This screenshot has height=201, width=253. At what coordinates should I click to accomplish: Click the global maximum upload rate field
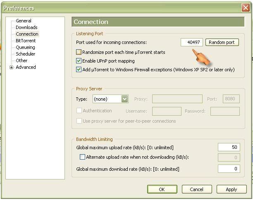[229, 147]
